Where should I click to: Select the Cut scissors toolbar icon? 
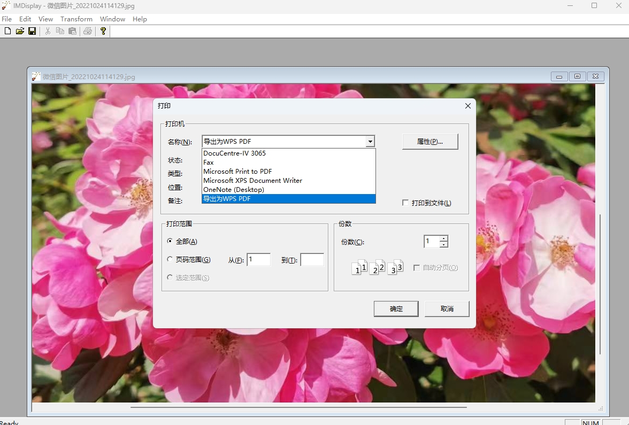(x=47, y=31)
